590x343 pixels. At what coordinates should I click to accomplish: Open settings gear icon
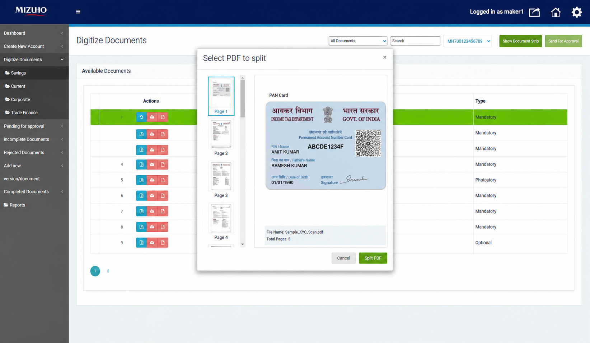(x=577, y=12)
